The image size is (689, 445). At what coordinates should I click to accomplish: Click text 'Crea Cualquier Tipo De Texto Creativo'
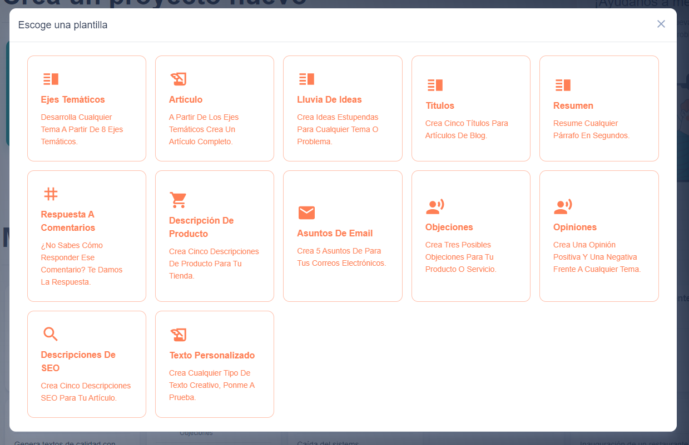coord(210,379)
